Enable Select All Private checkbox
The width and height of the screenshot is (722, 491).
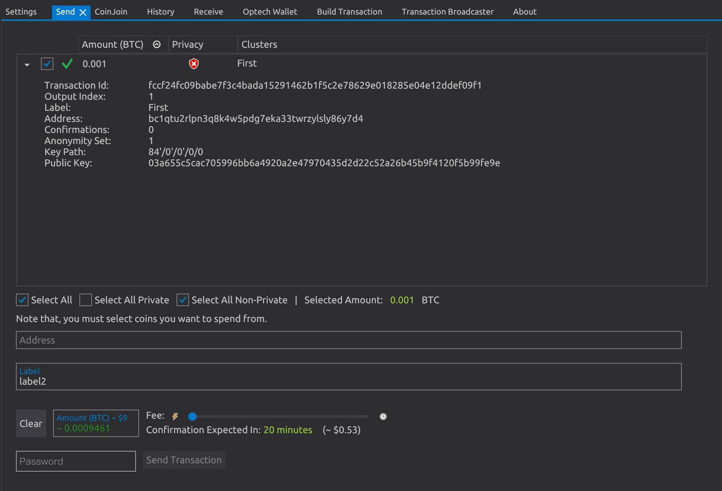86,300
